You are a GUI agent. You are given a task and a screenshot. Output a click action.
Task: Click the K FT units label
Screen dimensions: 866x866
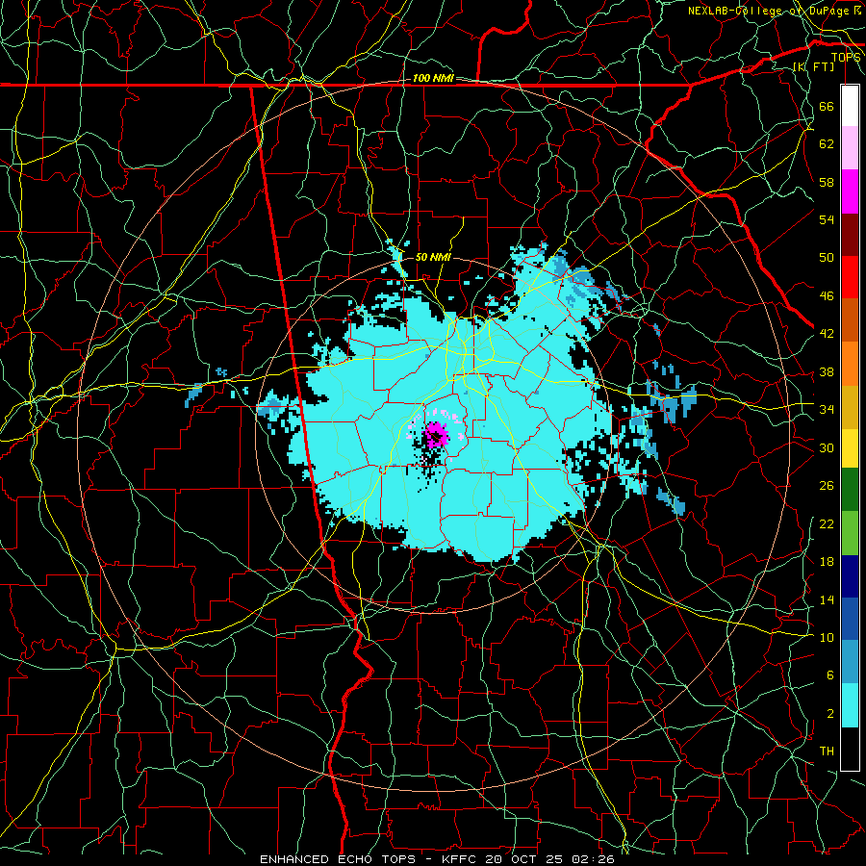(x=813, y=66)
